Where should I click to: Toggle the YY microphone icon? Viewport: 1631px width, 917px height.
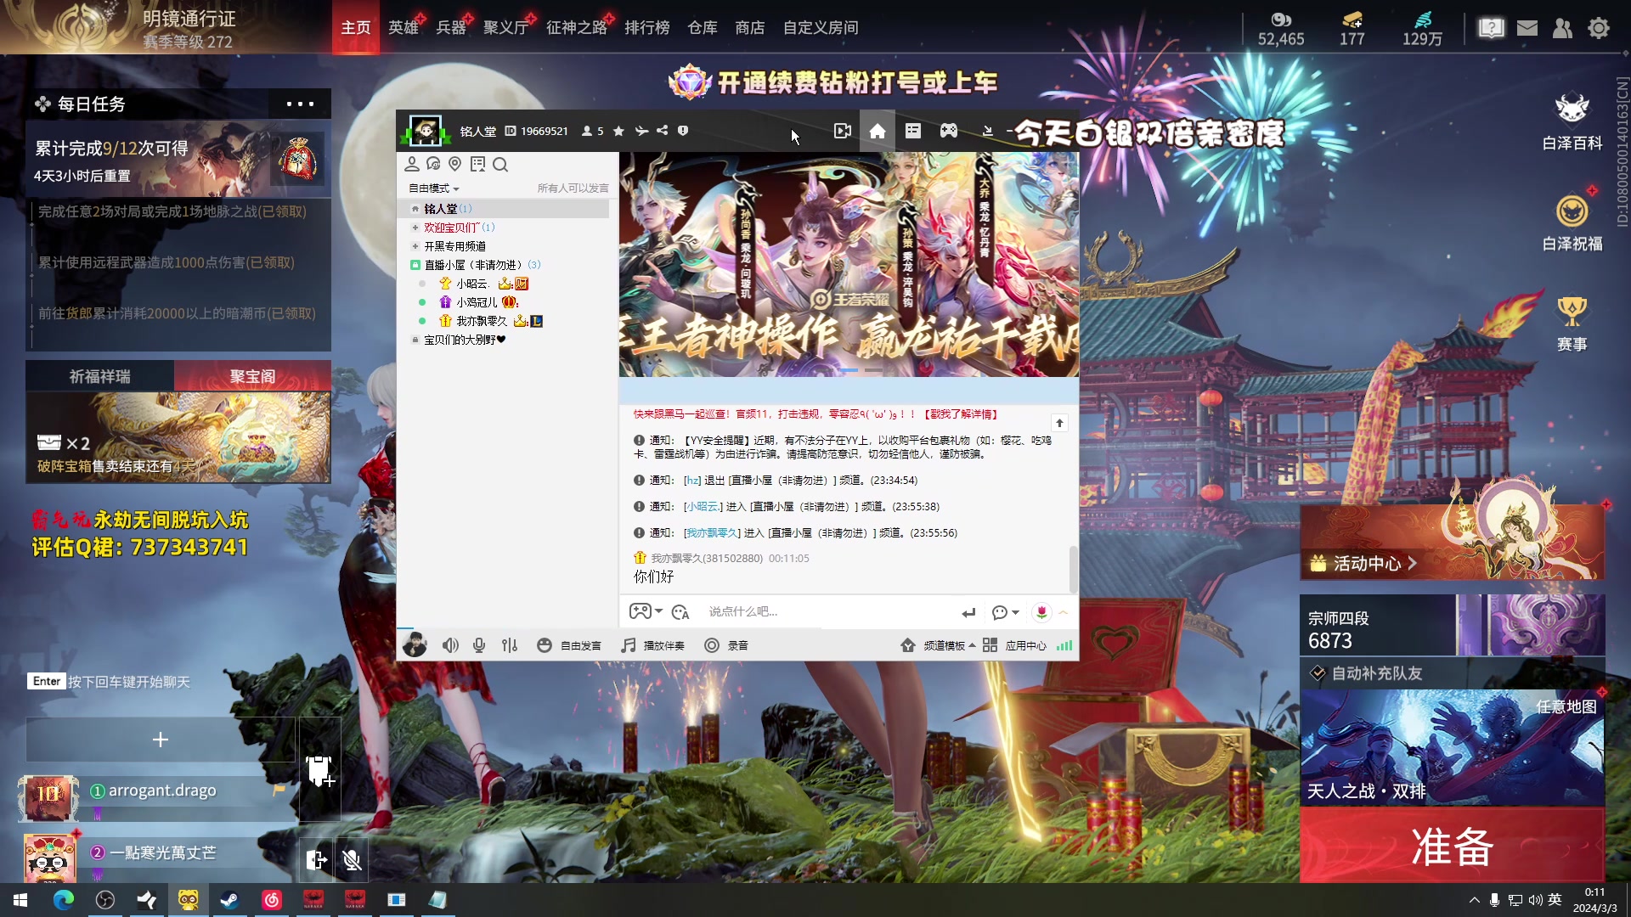[479, 645]
